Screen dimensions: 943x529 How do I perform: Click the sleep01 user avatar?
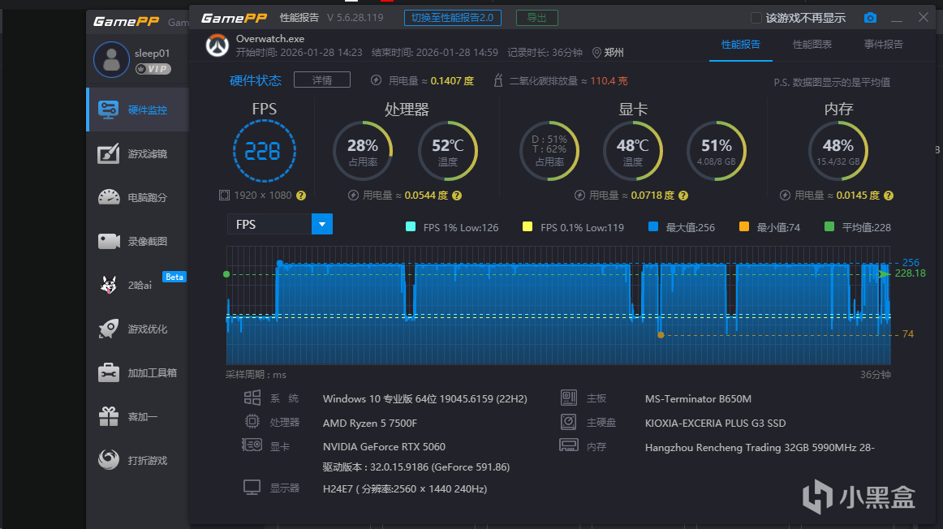[x=111, y=59]
